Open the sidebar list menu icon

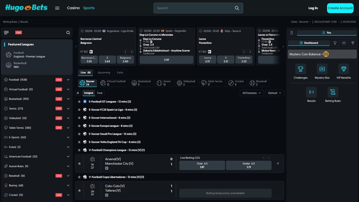6,33
